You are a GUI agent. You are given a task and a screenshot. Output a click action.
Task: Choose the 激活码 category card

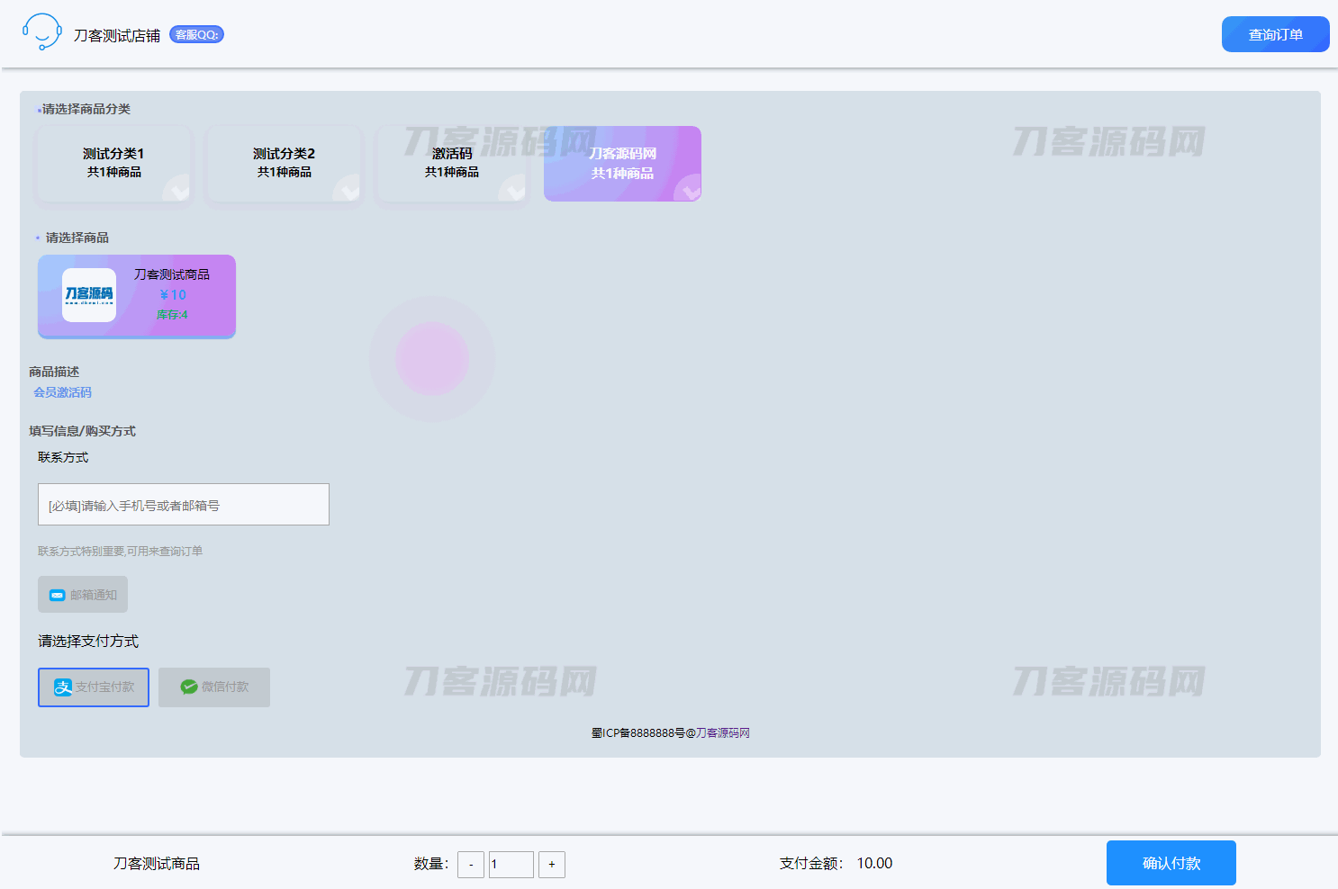tap(452, 163)
